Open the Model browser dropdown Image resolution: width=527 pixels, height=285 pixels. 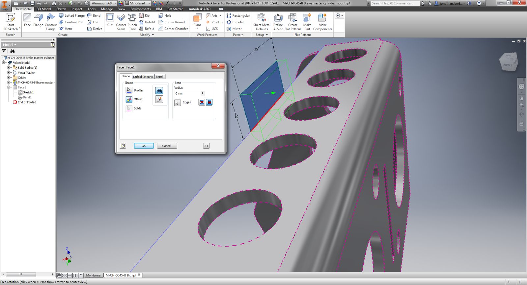click(10, 45)
